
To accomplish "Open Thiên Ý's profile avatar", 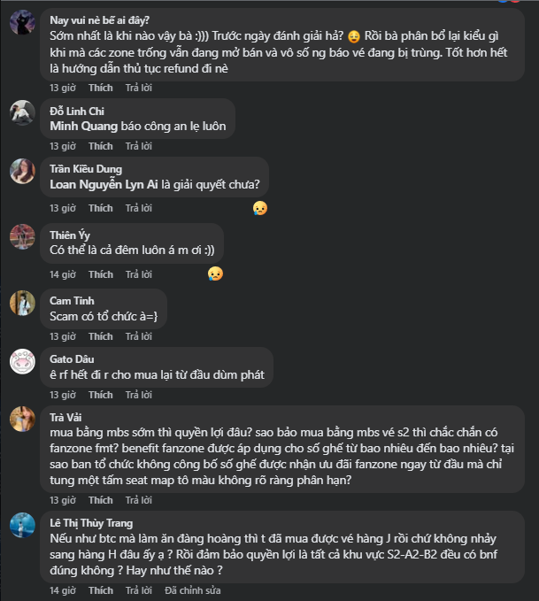I will click(22, 237).
